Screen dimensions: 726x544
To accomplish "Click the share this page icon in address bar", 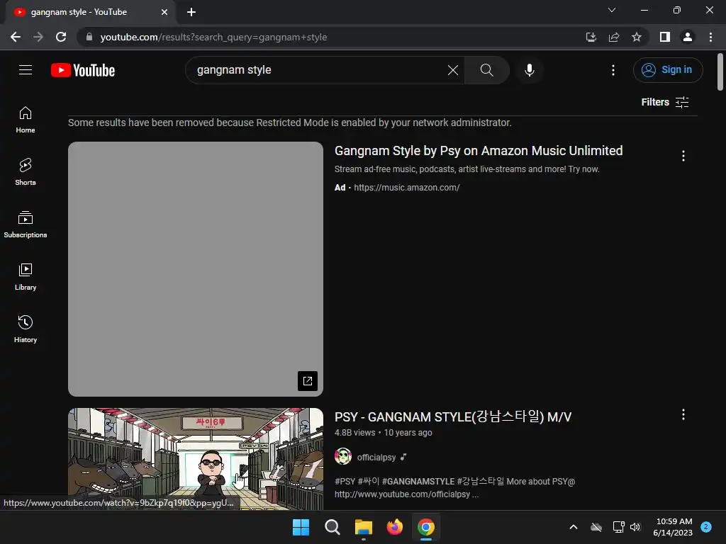I will click(x=614, y=37).
